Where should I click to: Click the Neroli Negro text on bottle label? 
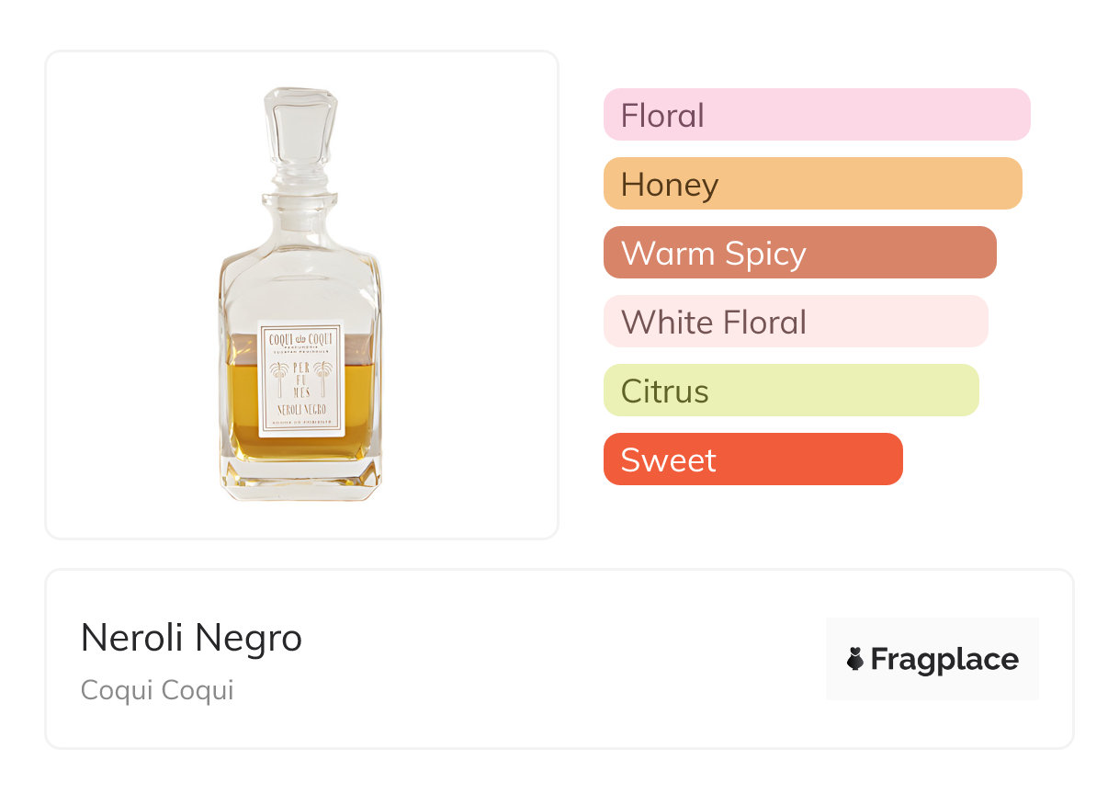point(300,409)
